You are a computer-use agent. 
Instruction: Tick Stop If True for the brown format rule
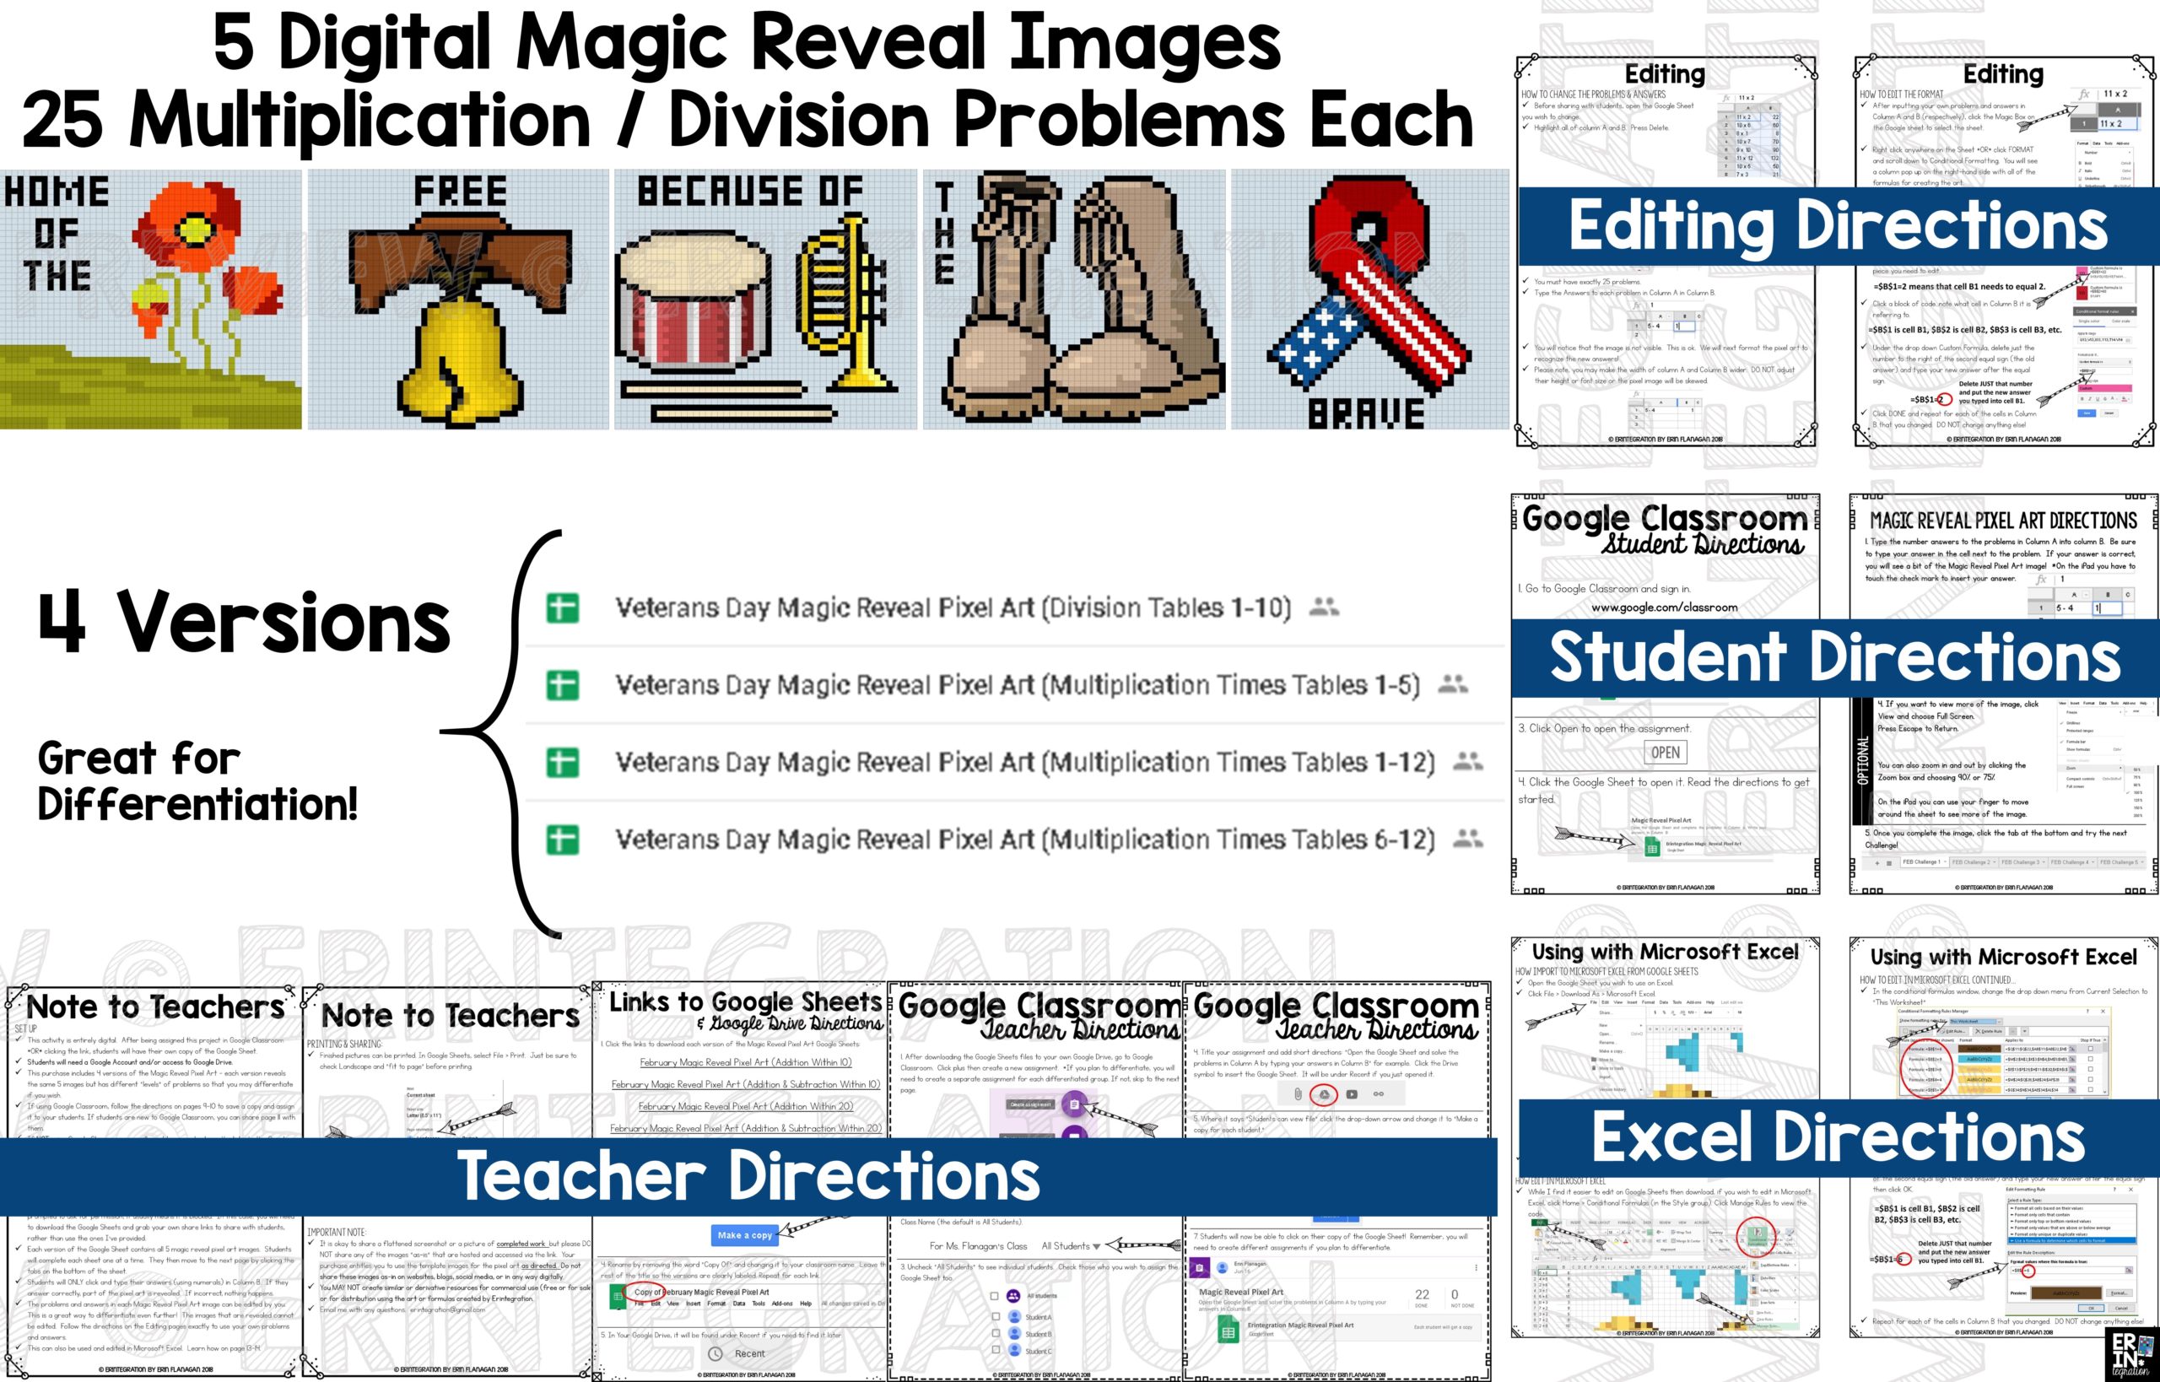click(x=2091, y=1049)
